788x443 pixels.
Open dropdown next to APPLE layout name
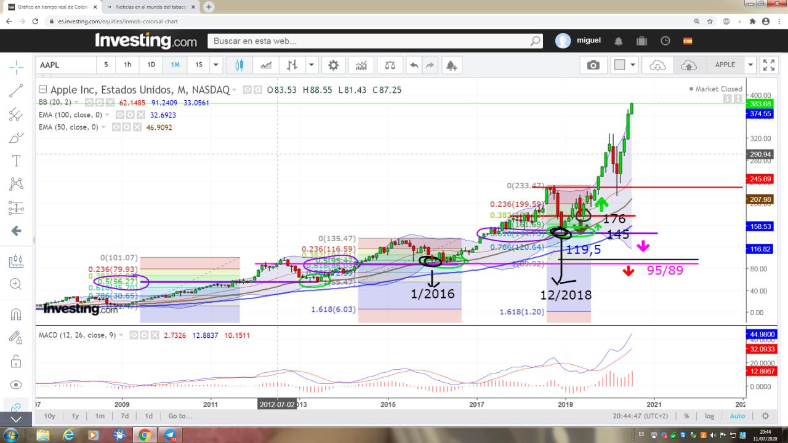(750, 65)
